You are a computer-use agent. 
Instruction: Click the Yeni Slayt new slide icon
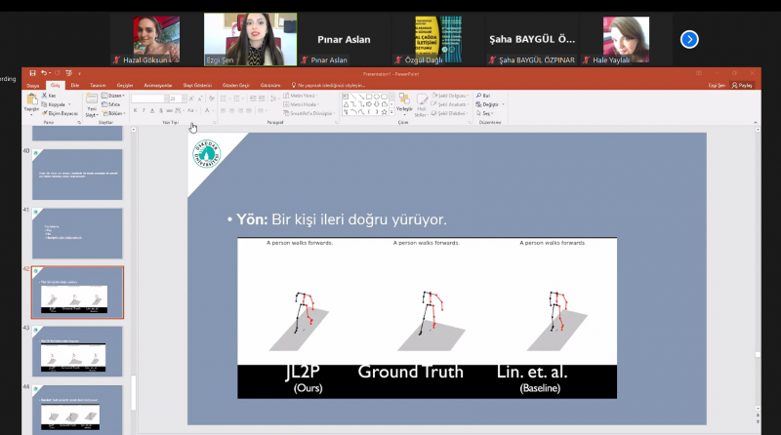point(92,99)
